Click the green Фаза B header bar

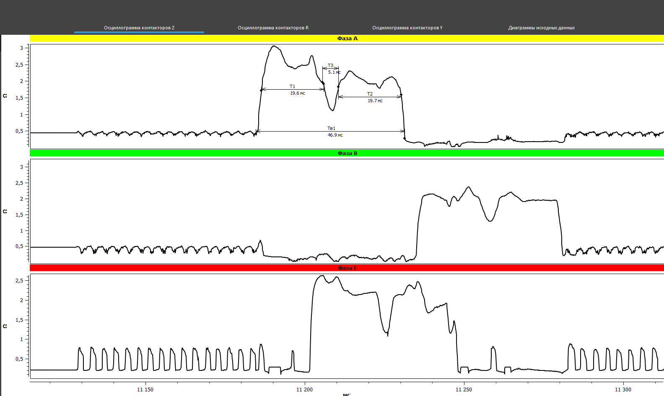coord(347,153)
